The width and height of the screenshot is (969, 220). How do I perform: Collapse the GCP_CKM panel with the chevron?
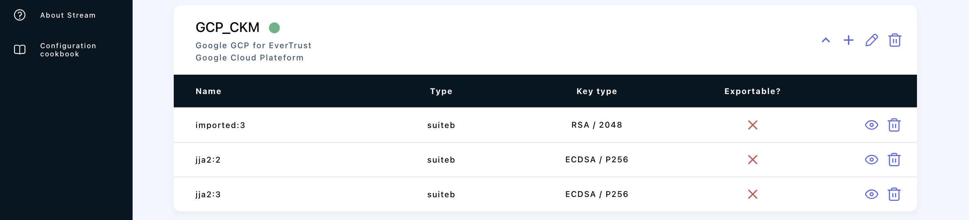(826, 40)
